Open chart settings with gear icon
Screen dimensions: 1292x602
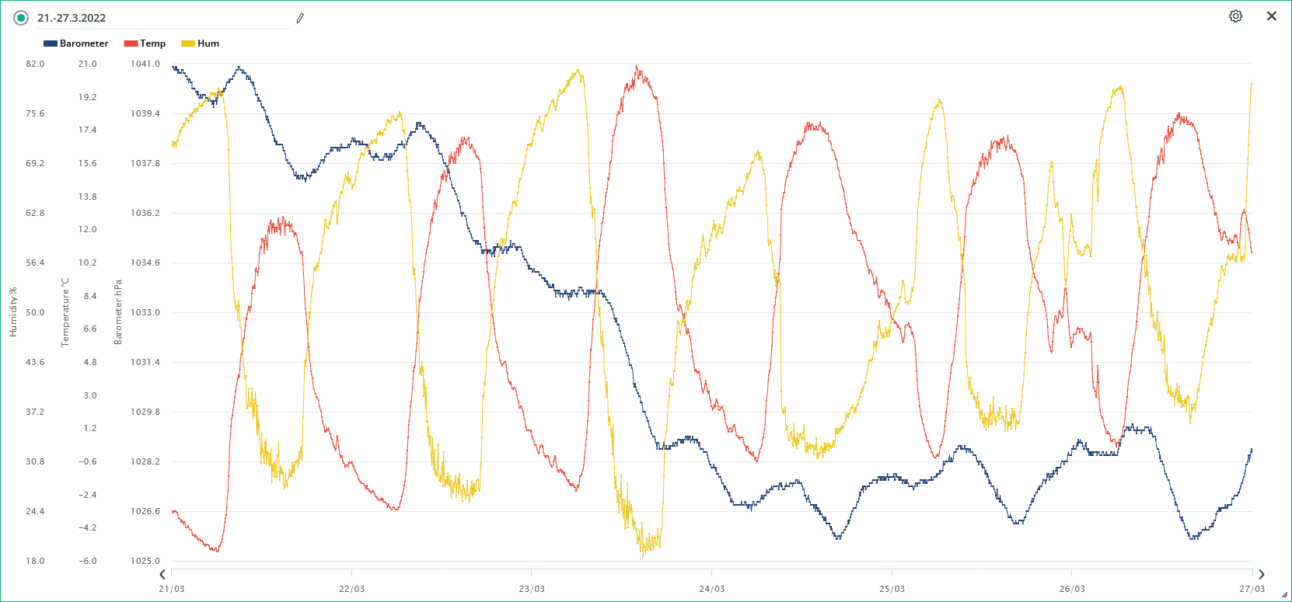coord(1235,16)
